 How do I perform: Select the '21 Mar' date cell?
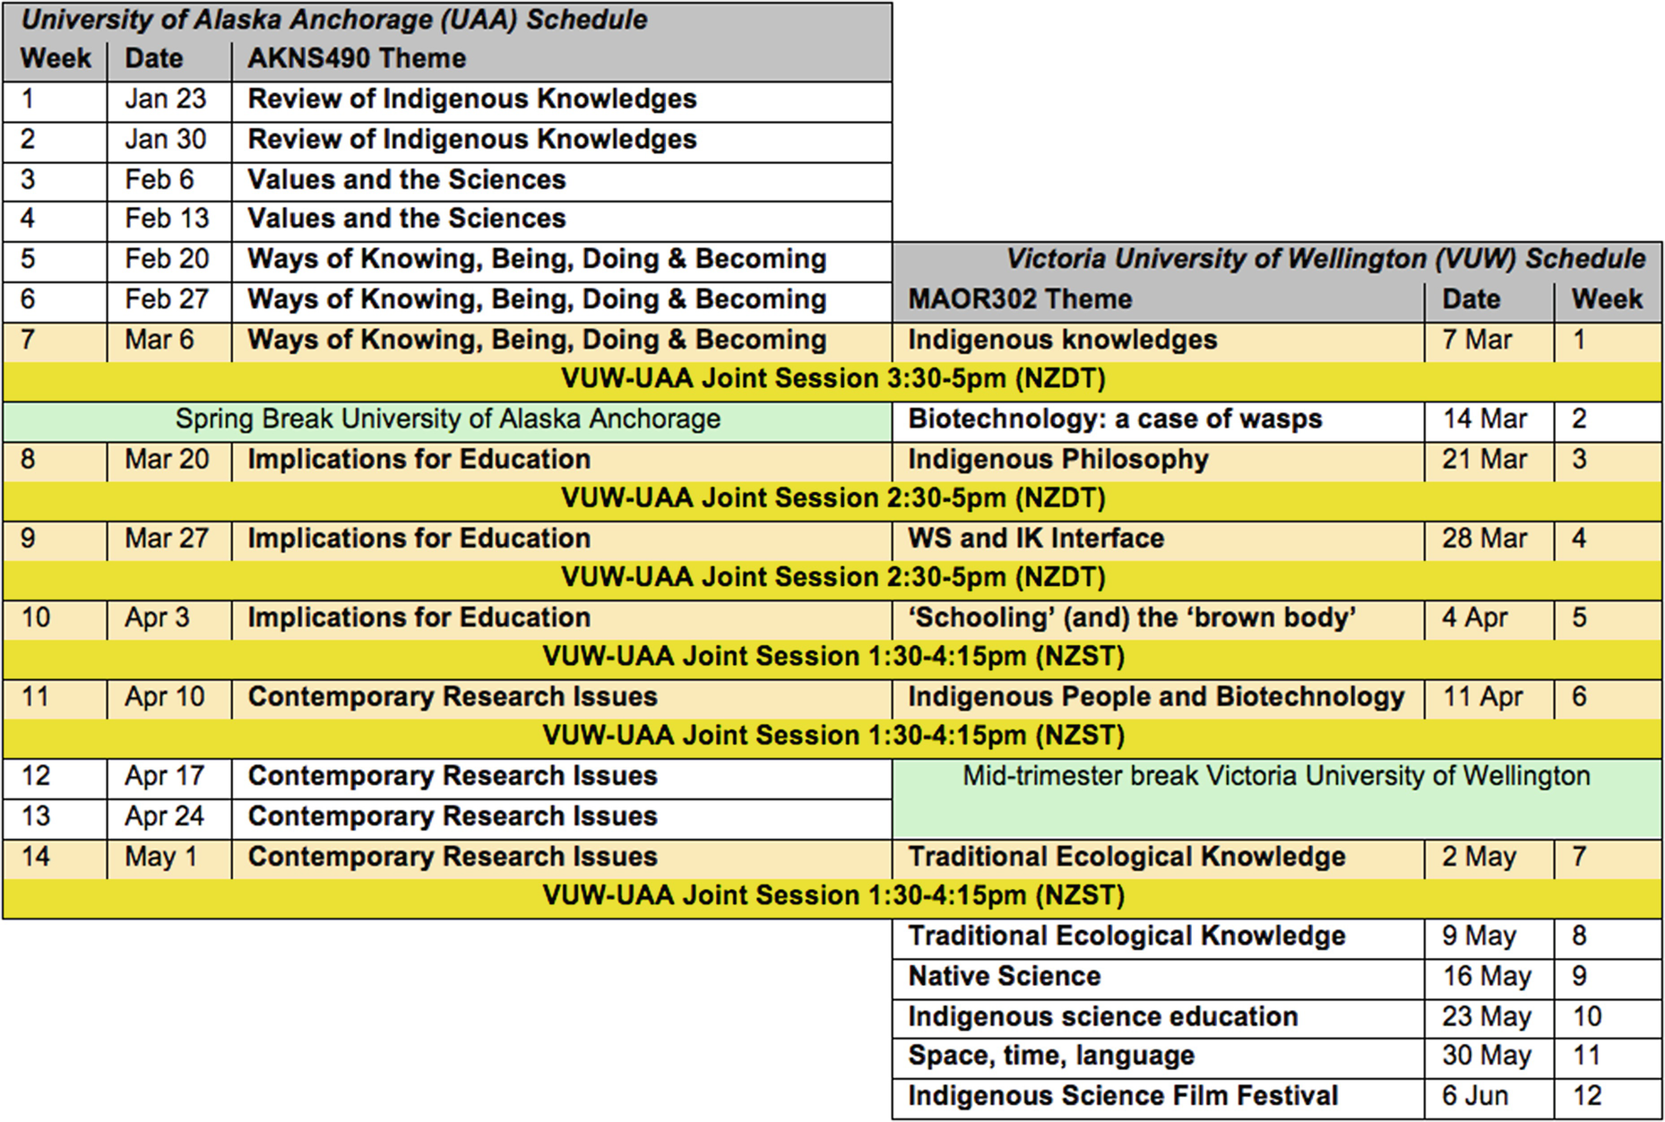click(1488, 461)
